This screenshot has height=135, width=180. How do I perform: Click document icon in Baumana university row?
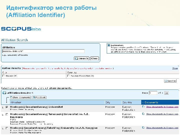coord(143,114)
